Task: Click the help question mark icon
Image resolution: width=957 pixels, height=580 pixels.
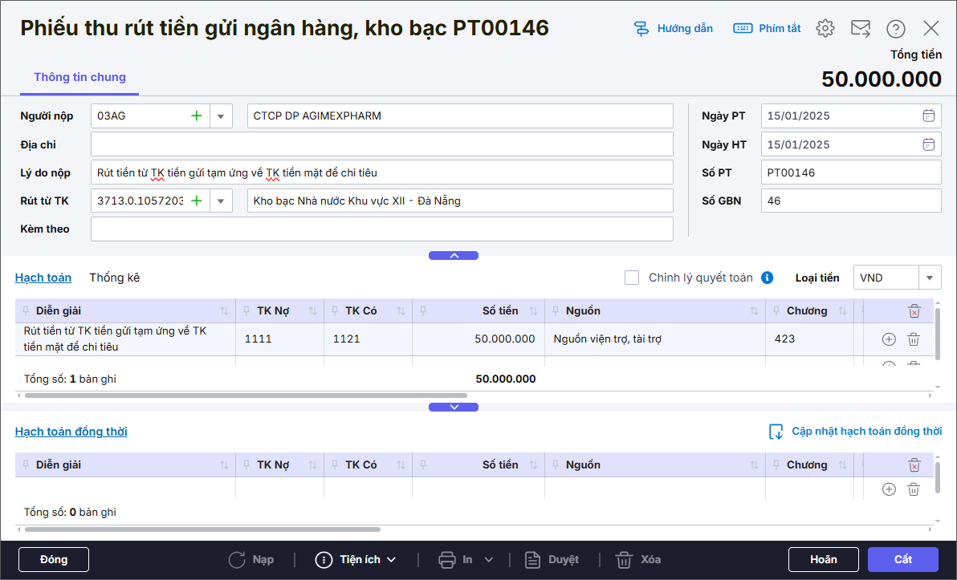Action: point(895,29)
